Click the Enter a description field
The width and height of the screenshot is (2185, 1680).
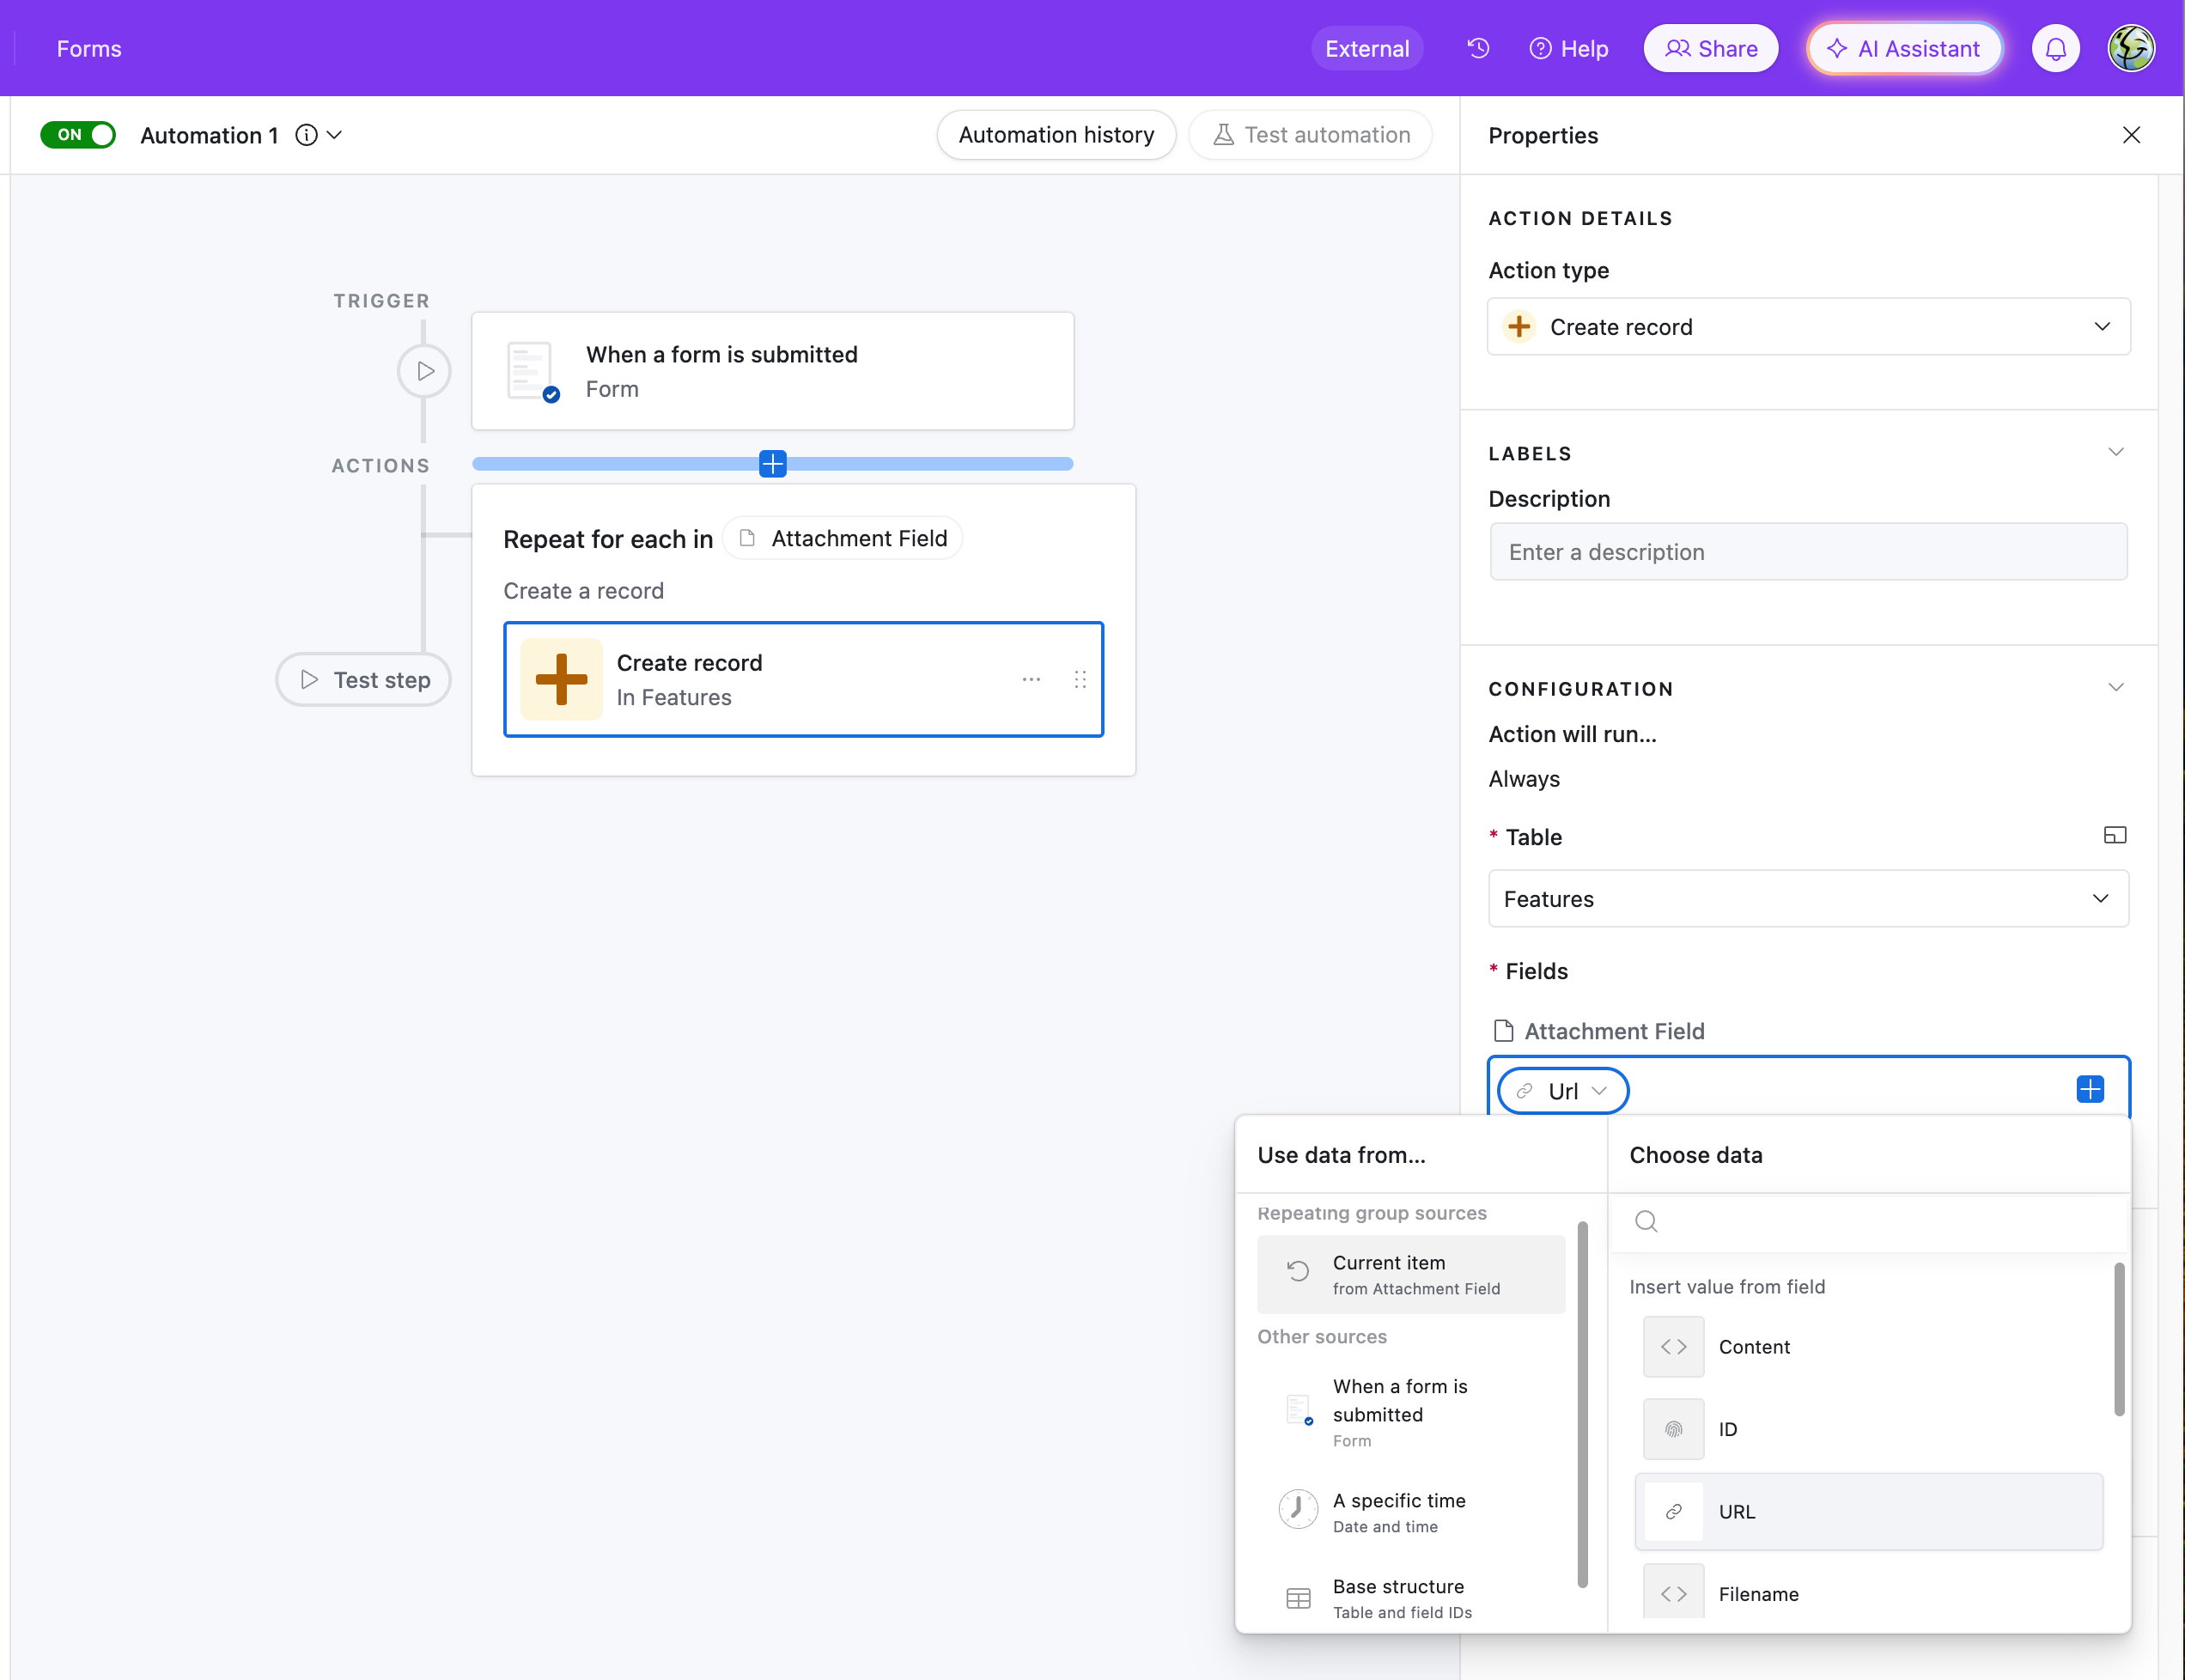coord(1808,552)
